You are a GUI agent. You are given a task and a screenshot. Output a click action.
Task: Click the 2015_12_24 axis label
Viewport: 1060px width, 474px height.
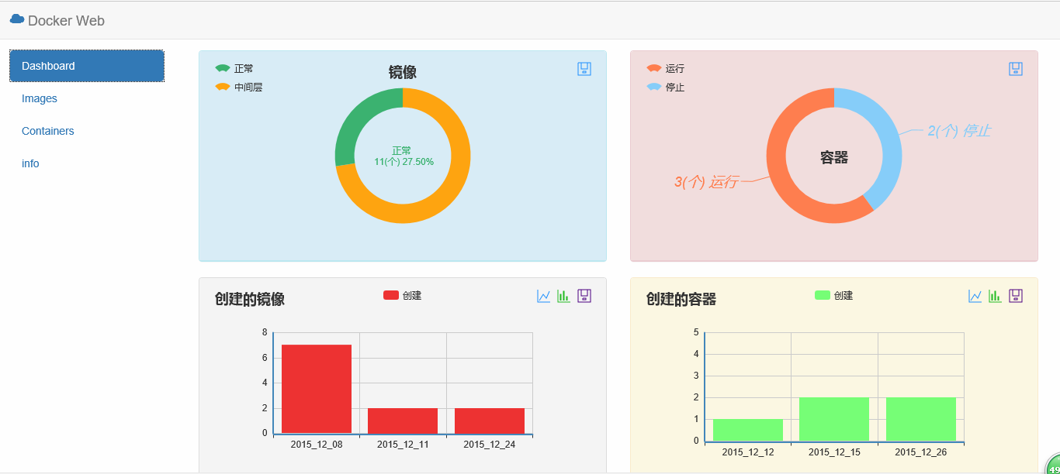point(490,445)
